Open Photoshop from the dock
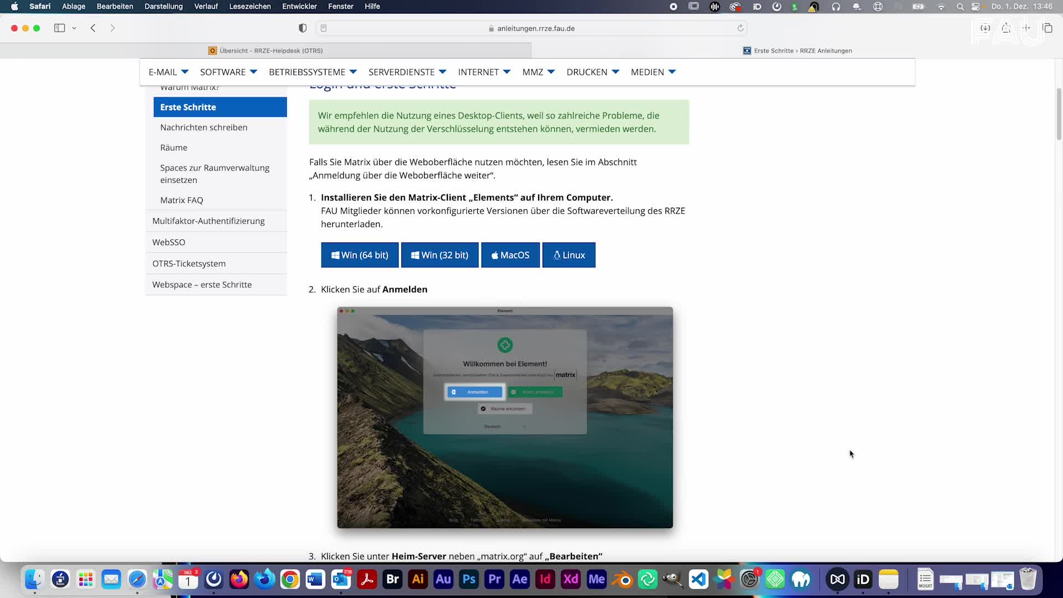 [469, 579]
